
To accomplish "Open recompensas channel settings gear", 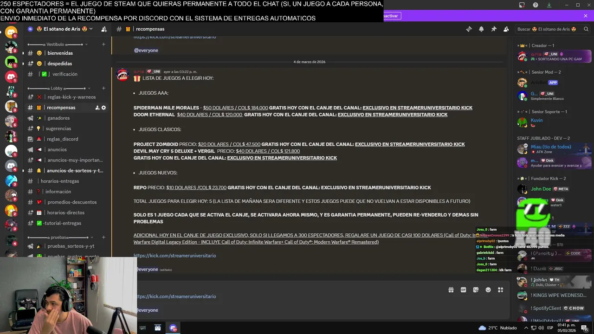I will [x=103, y=108].
